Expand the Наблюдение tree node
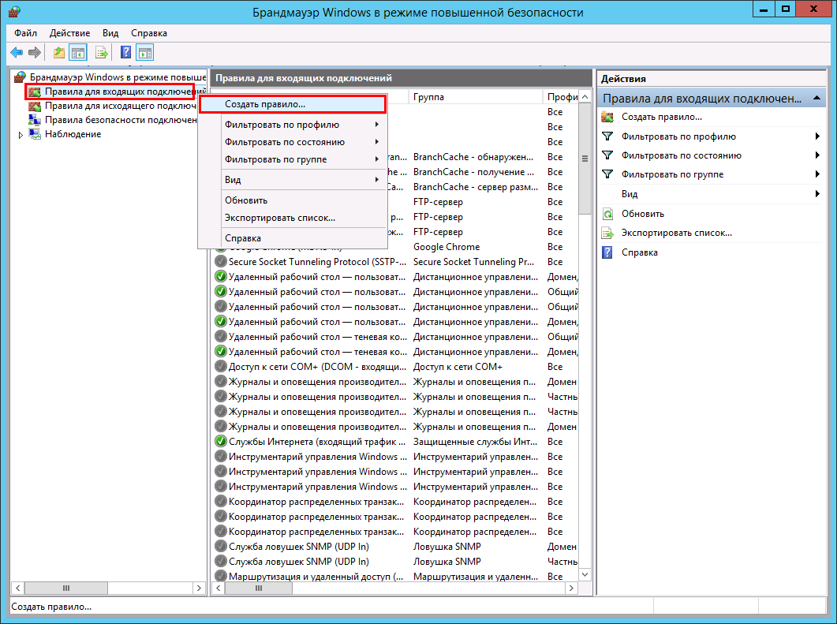837x624 pixels. (21, 135)
